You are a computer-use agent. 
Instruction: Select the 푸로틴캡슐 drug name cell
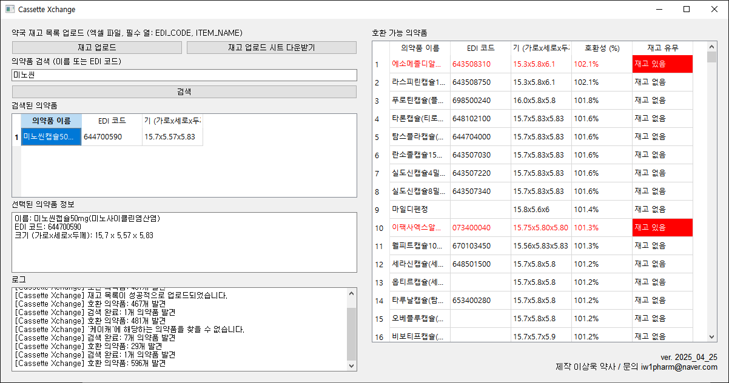(x=420, y=101)
